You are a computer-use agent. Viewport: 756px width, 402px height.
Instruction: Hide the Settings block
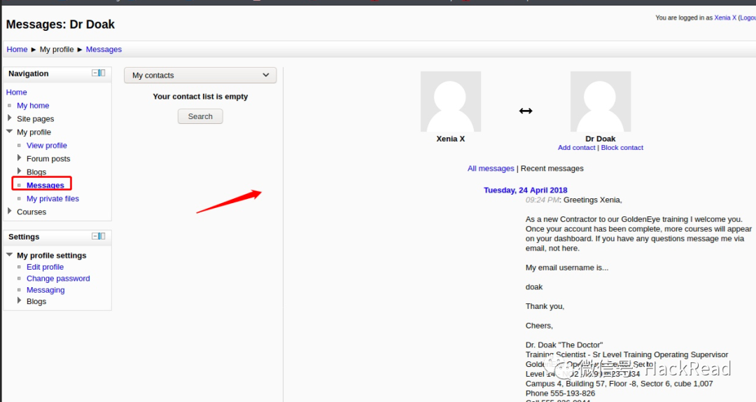pyautogui.click(x=95, y=236)
